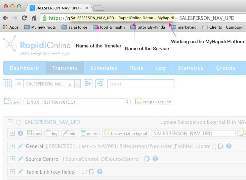Click the edit note icon after DBSourceControl

click(147, 159)
